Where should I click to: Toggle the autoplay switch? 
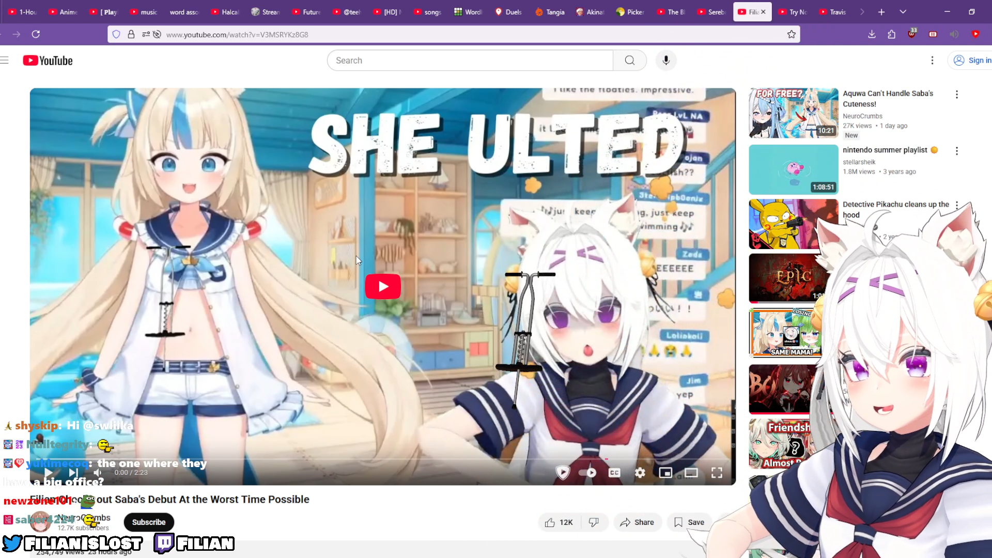(587, 473)
